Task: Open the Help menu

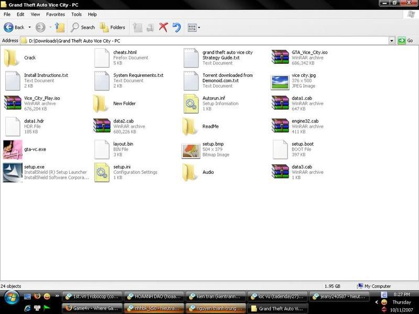Action: [92, 15]
